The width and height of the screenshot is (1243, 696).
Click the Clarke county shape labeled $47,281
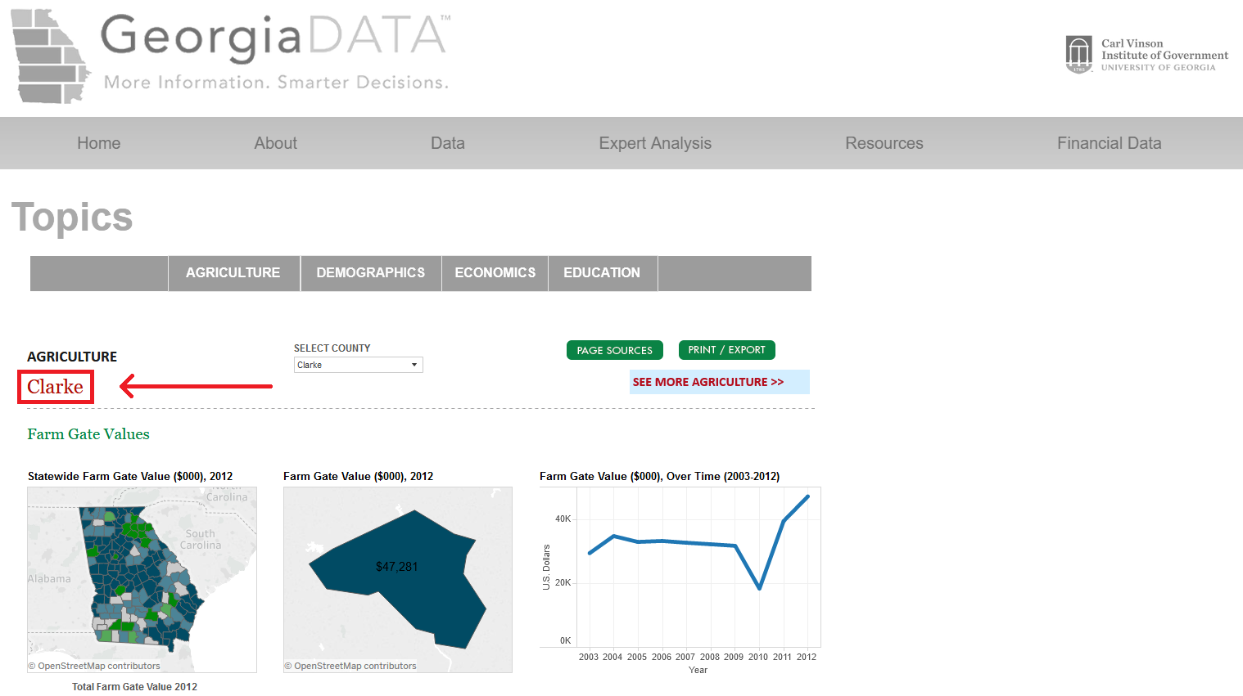pyautogui.click(x=397, y=577)
